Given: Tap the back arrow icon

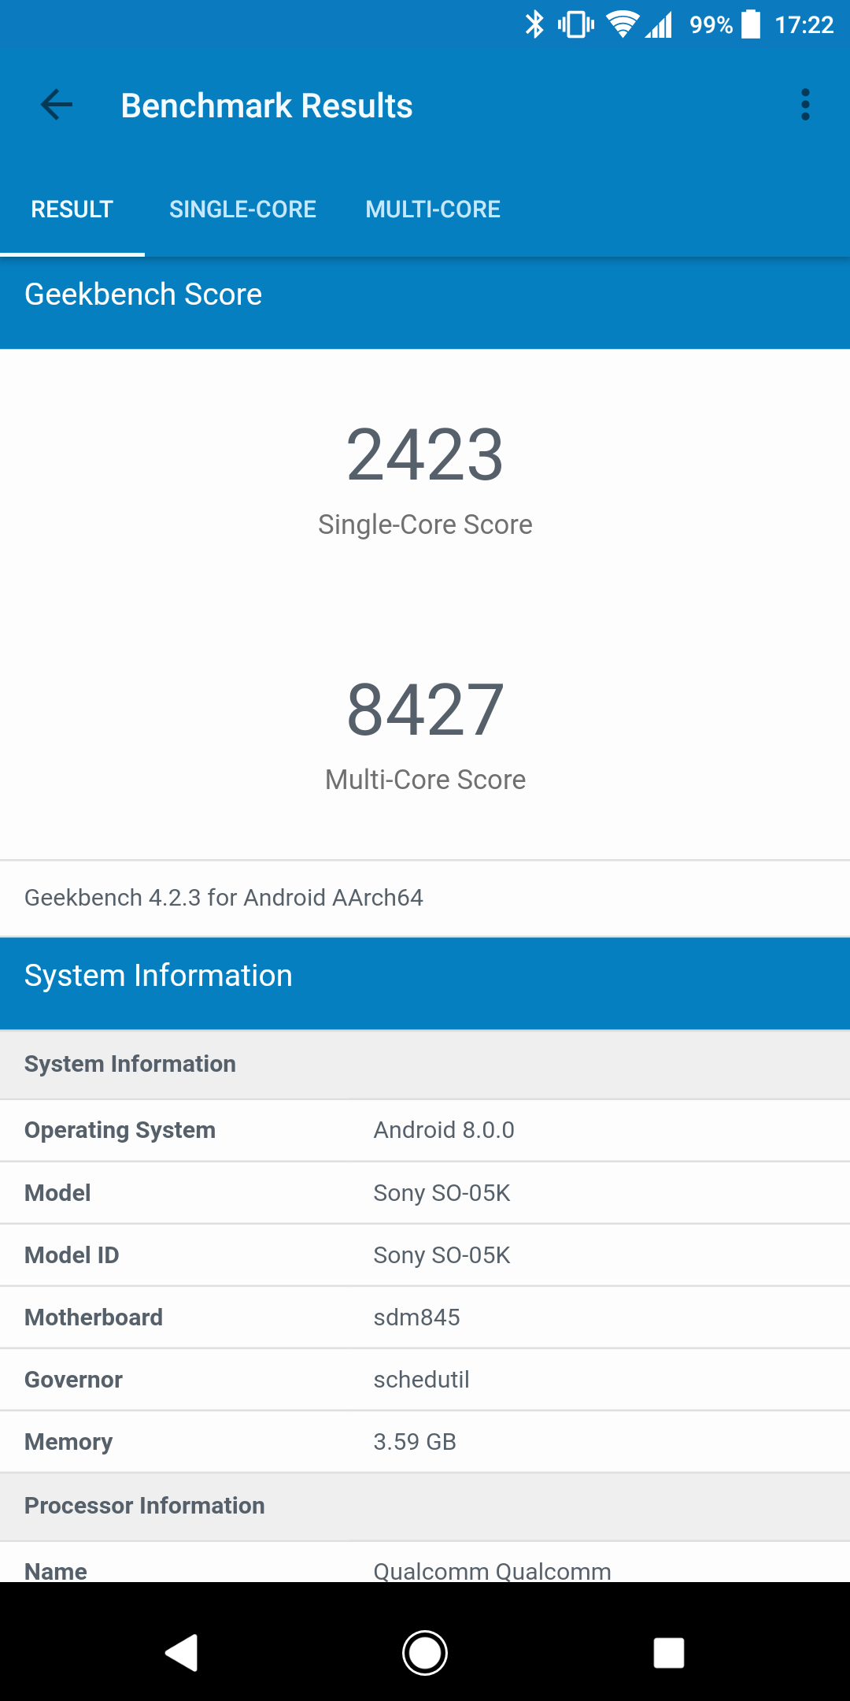Looking at the screenshot, I should click(56, 105).
